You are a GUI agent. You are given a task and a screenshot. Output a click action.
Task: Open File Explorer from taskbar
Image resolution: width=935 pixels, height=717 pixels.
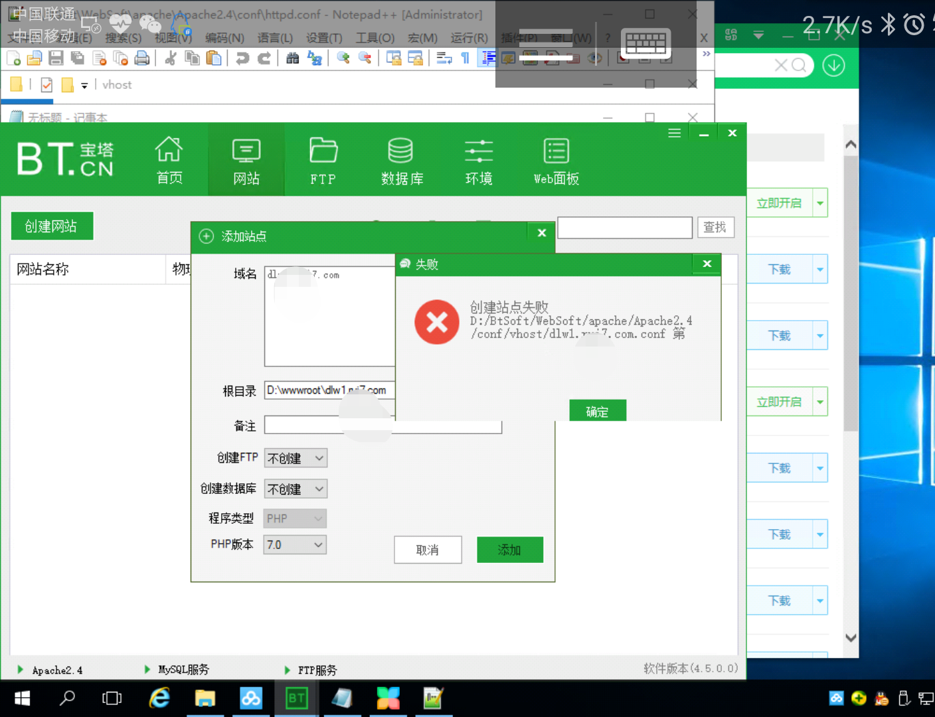point(205,698)
